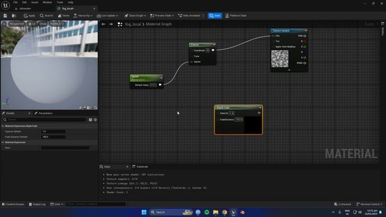
Task: Click the Texture Sample G output pin
Action: coord(305,47)
